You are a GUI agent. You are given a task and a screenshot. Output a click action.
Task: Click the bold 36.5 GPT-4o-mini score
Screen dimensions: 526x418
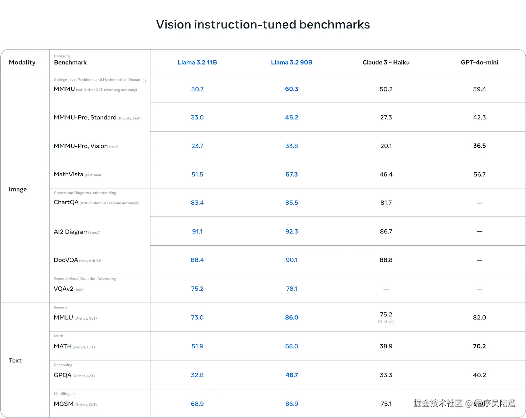[x=479, y=146]
